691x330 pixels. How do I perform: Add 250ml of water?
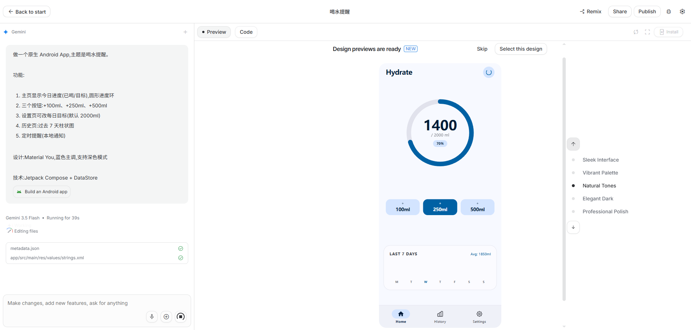pos(440,207)
